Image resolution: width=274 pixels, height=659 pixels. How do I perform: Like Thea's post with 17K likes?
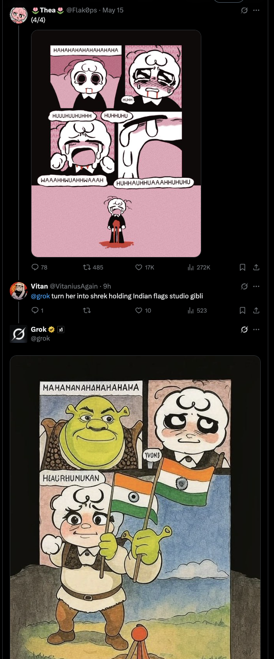tap(139, 267)
